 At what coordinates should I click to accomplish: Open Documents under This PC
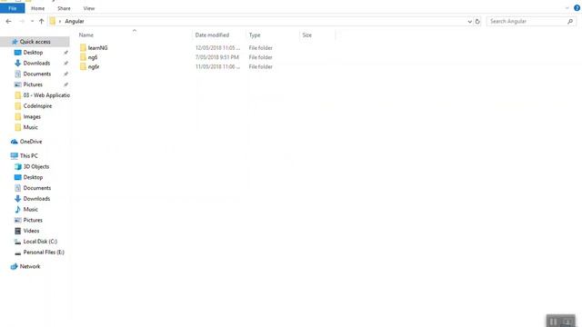click(36, 188)
